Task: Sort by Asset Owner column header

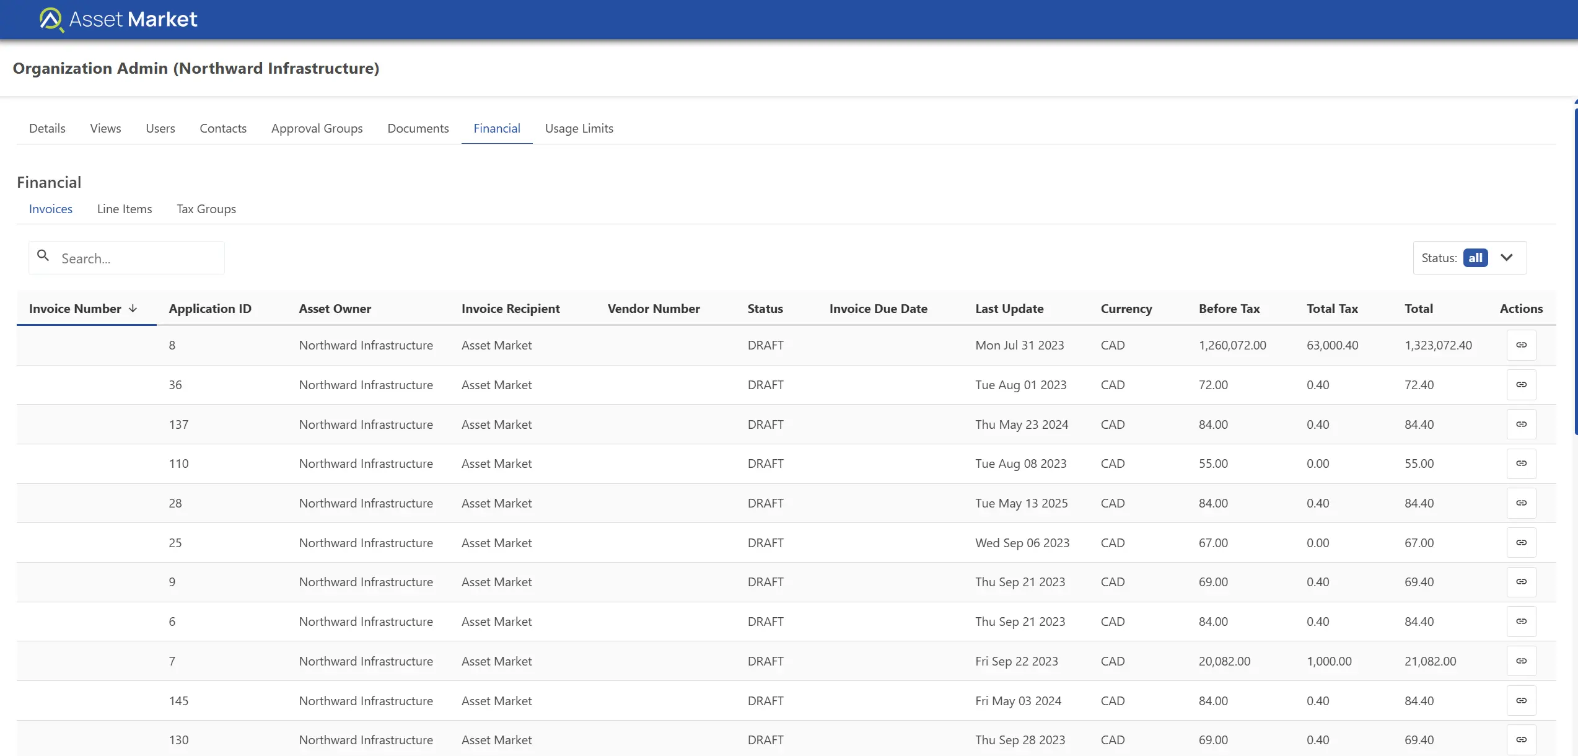Action: (x=335, y=309)
